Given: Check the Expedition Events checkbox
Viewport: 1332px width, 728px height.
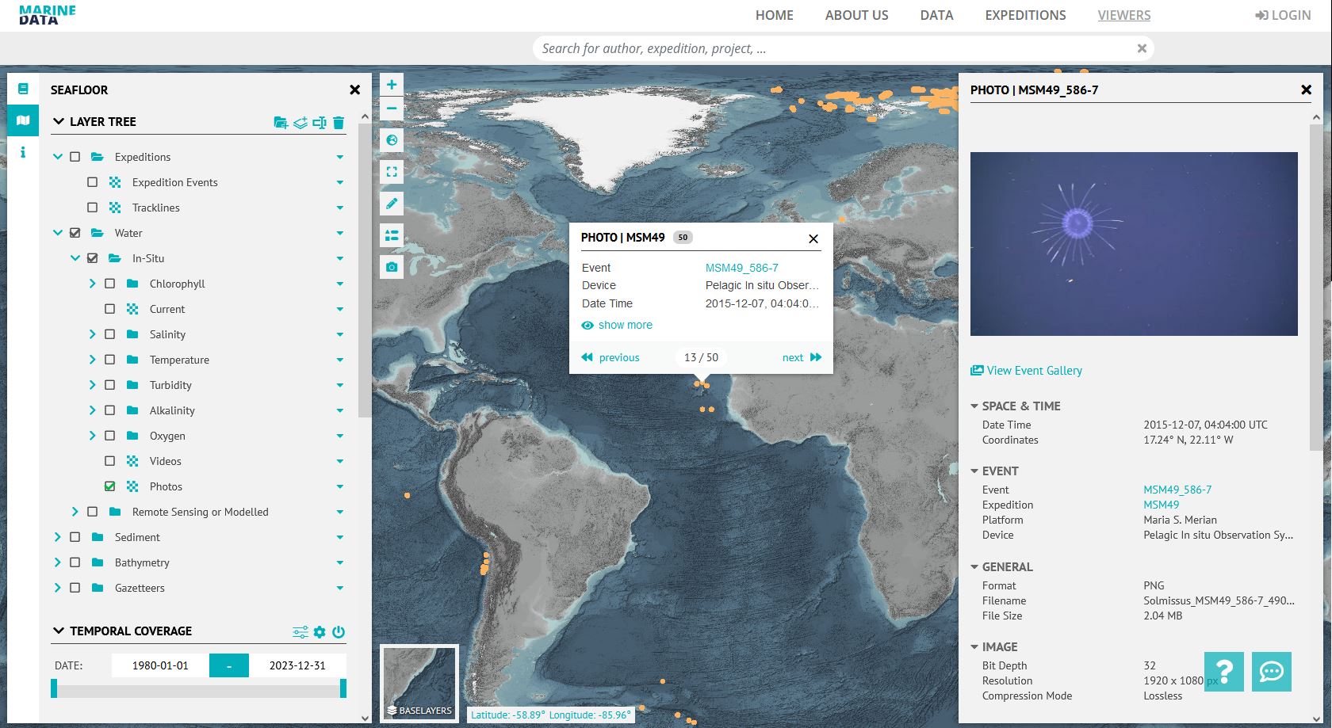Looking at the screenshot, I should (x=93, y=181).
